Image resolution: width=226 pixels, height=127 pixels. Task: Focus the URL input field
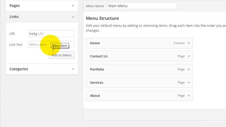pos(51,34)
